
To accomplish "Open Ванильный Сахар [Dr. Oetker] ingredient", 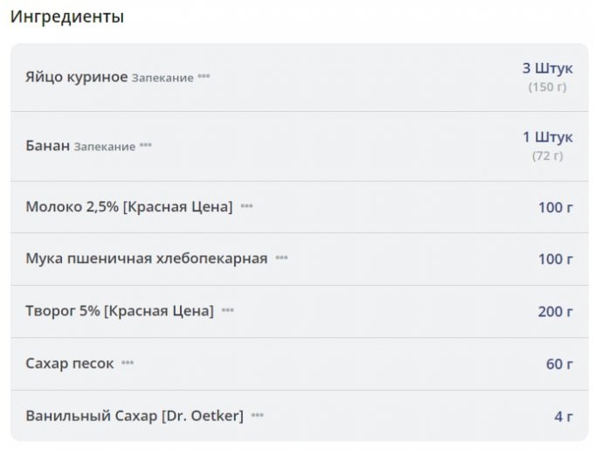I will [x=135, y=416].
